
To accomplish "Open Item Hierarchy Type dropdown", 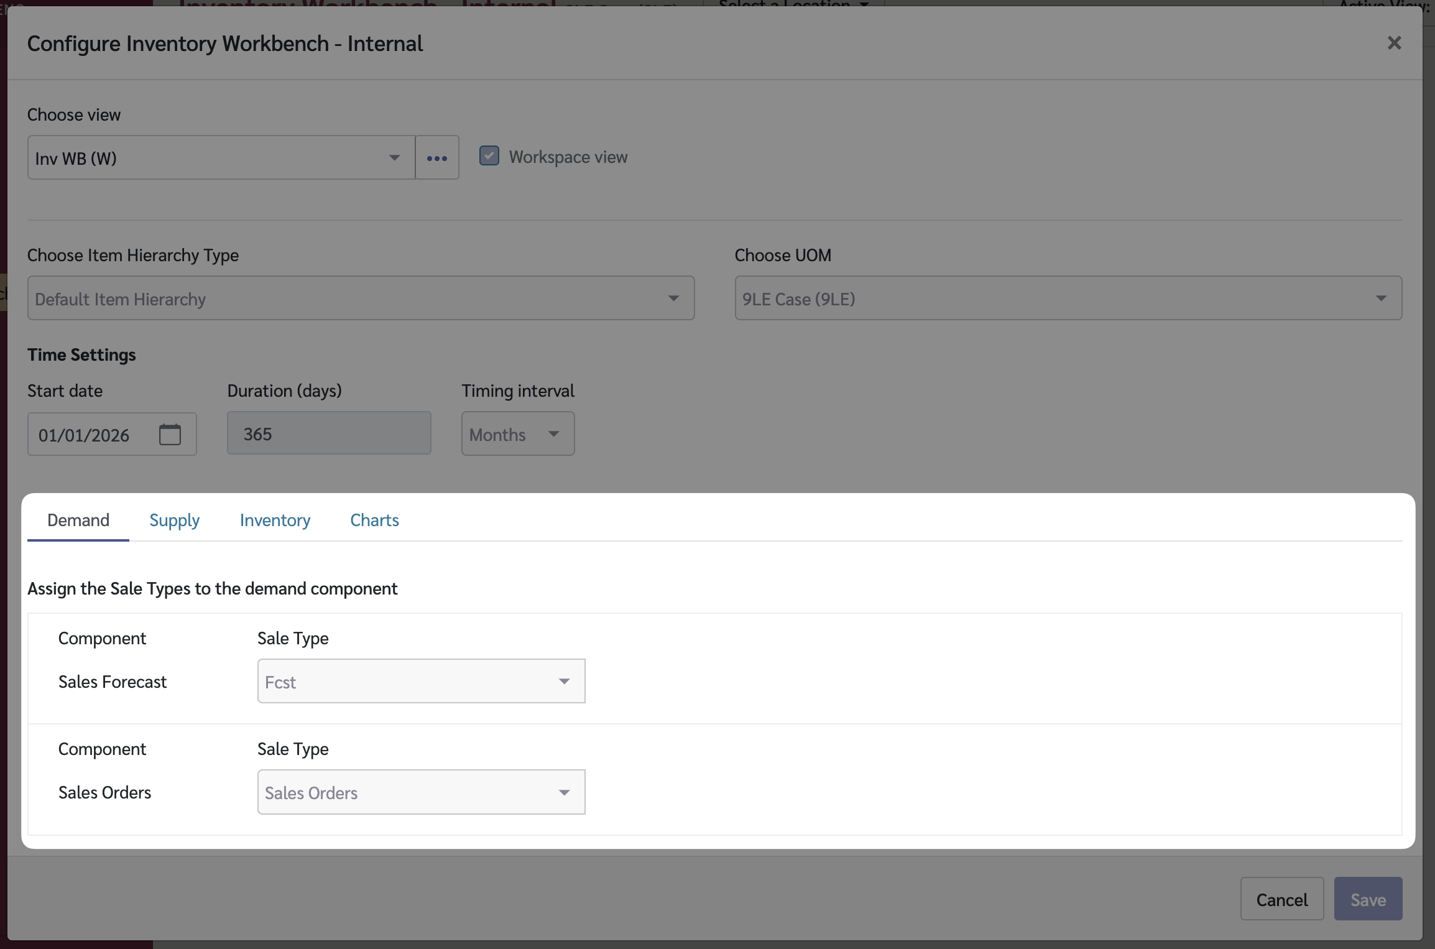I will 361,299.
